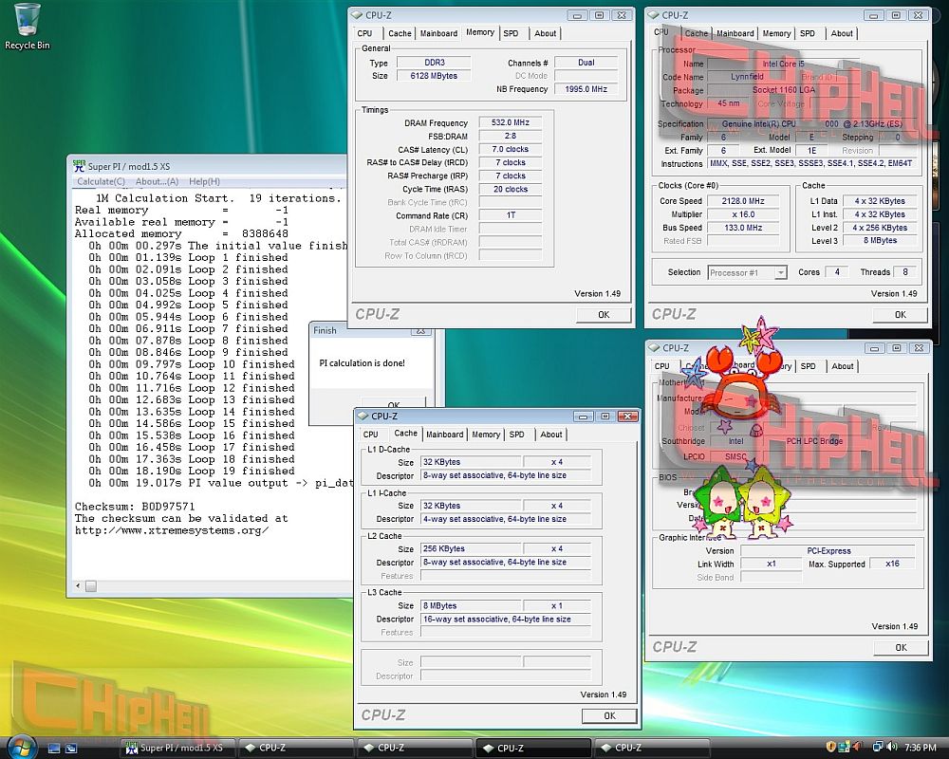949x759 pixels.
Task: Open the About...(A) menu in Super PI
Action: (157, 182)
